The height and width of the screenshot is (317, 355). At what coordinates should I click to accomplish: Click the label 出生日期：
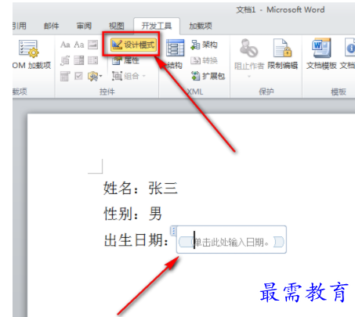coord(137,240)
